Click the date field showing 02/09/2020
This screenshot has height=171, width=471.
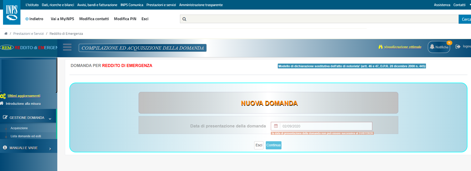click(x=321, y=126)
